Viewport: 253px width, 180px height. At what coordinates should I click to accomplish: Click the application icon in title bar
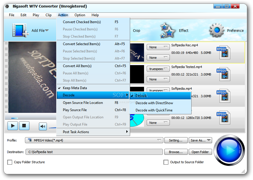click(7, 6)
